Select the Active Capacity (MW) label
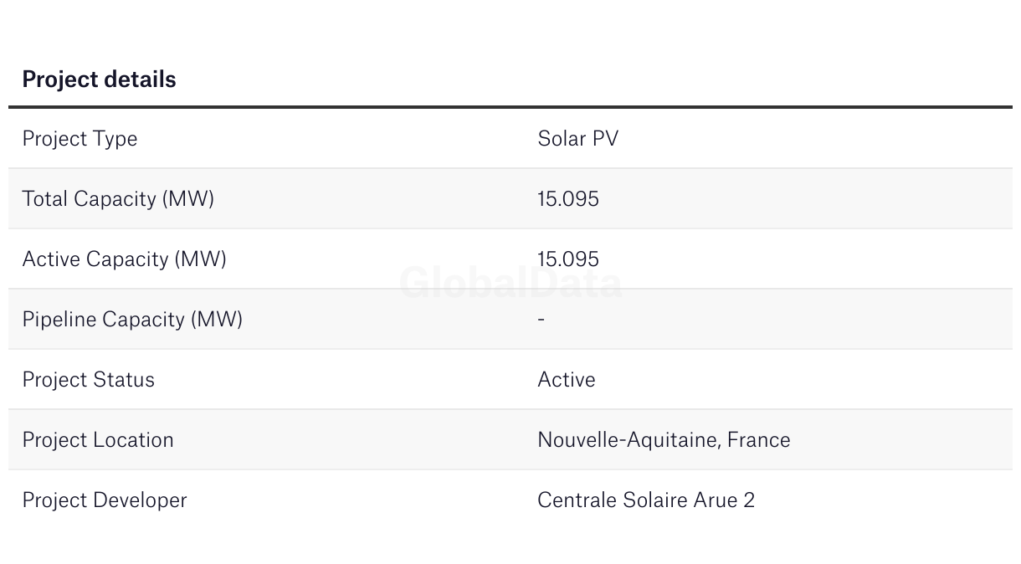The image size is (1021, 564). coord(125,259)
